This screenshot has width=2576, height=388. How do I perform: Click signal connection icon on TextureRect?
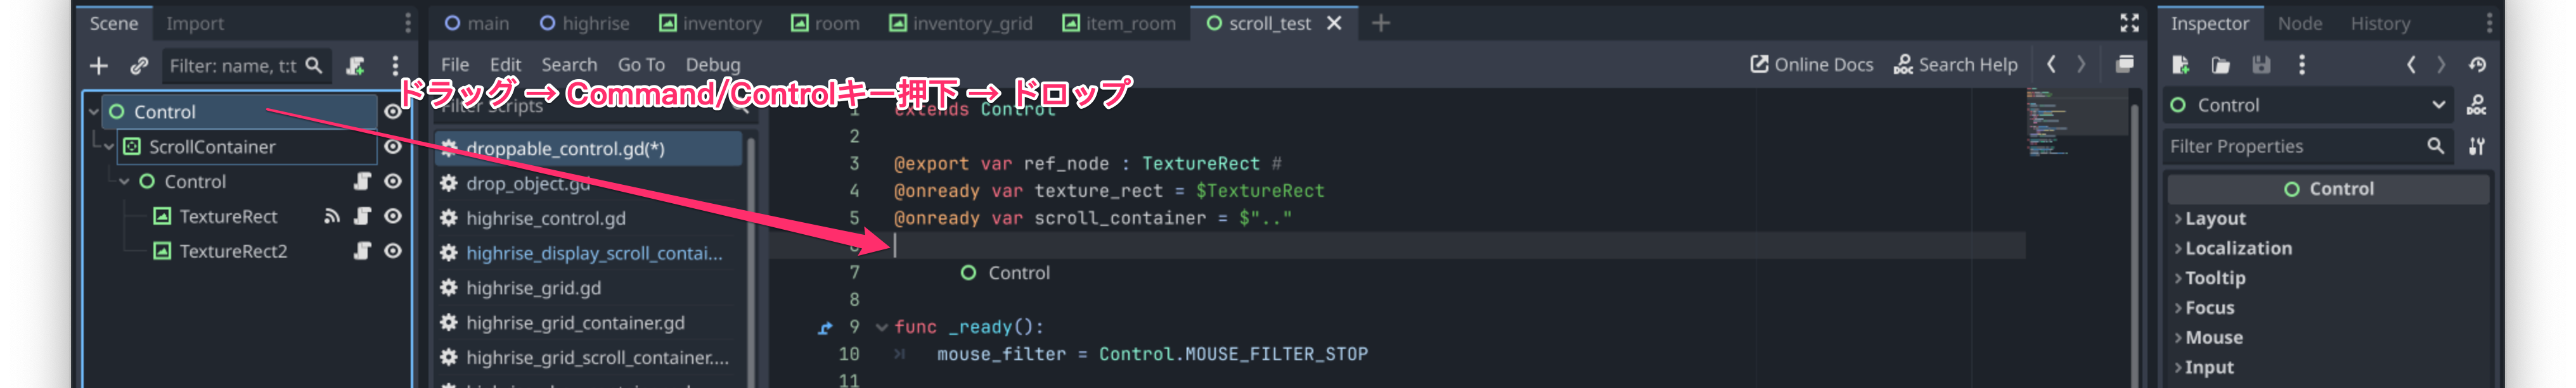click(332, 215)
